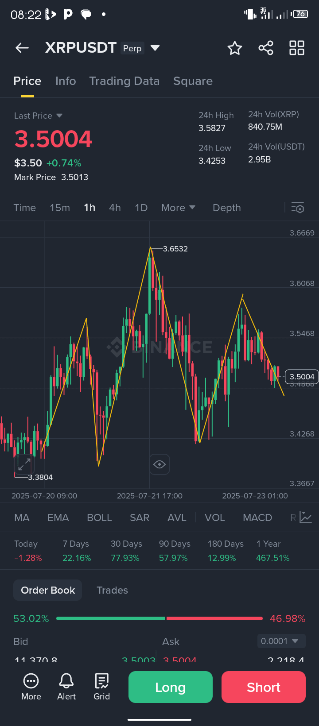Tap the 24h Vol(USDT) 2.95B value
This screenshot has width=319, height=726.
259,159
